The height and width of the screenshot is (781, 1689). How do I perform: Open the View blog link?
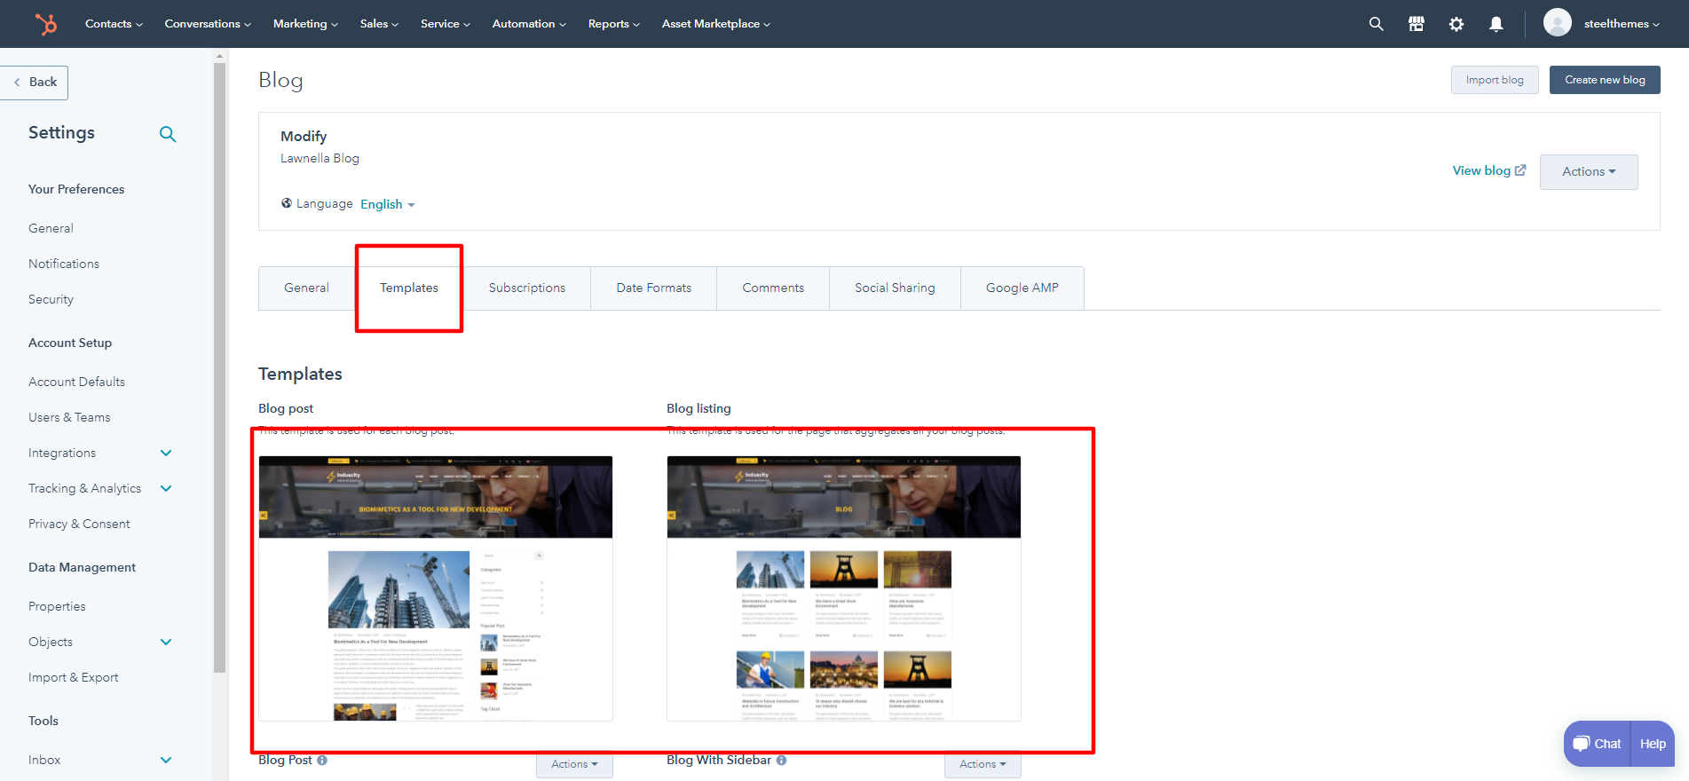(x=1489, y=170)
